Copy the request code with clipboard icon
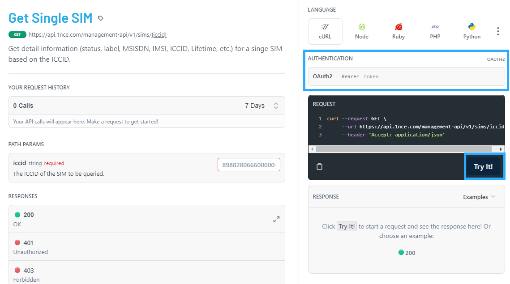Image resolution: width=510 pixels, height=284 pixels. pyautogui.click(x=319, y=167)
